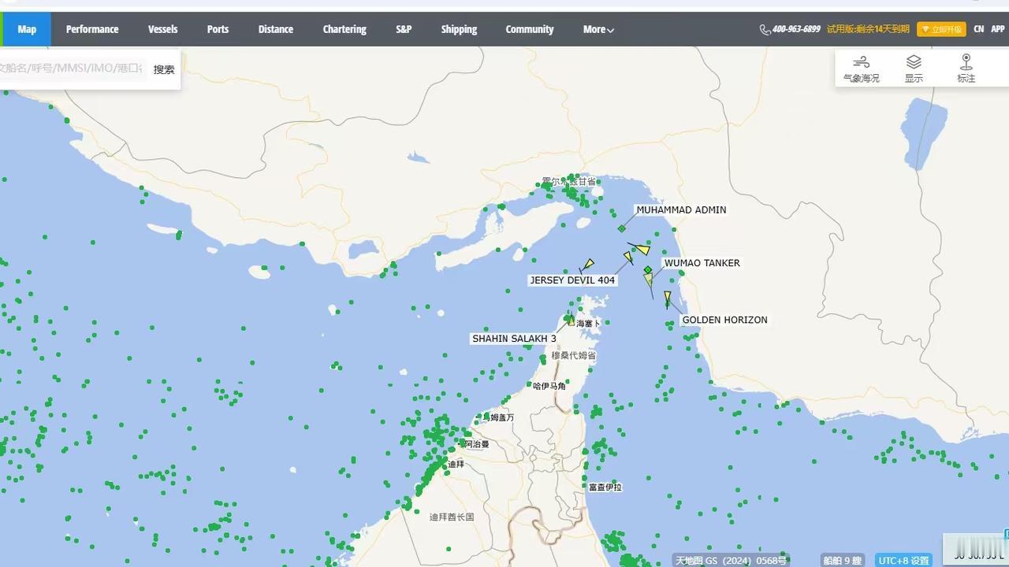Viewport: 1009px width, 567px height.
Task: Click the JERSEY DEVIL 404 vessel label
Action: [572, 280]
